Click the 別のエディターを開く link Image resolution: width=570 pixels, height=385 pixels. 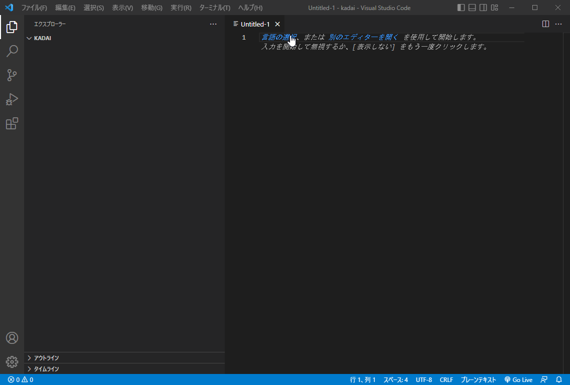click(363, 37)
